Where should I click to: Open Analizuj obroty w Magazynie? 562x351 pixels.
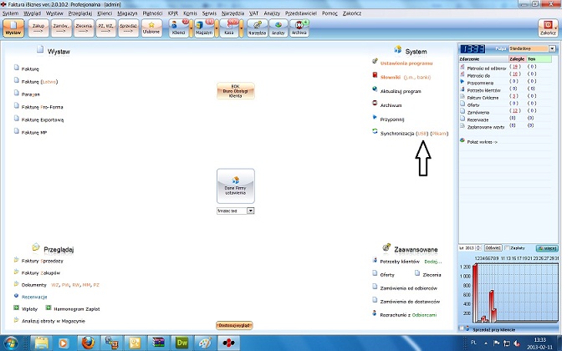click(x=53, y=321)
